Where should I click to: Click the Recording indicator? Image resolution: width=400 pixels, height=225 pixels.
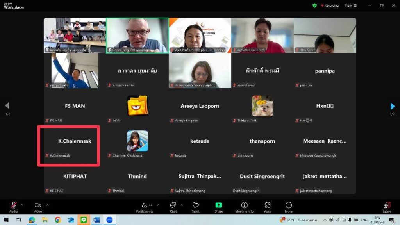pos(330,5)
